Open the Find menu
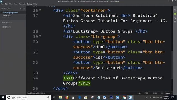 11,4
